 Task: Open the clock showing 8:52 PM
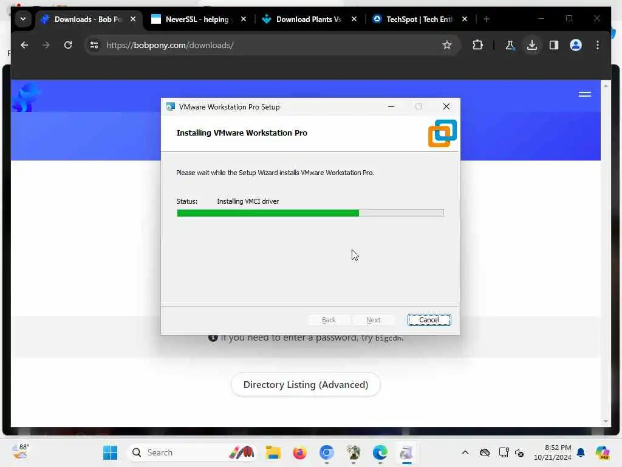pyautogui.click(x=553, y=452)
